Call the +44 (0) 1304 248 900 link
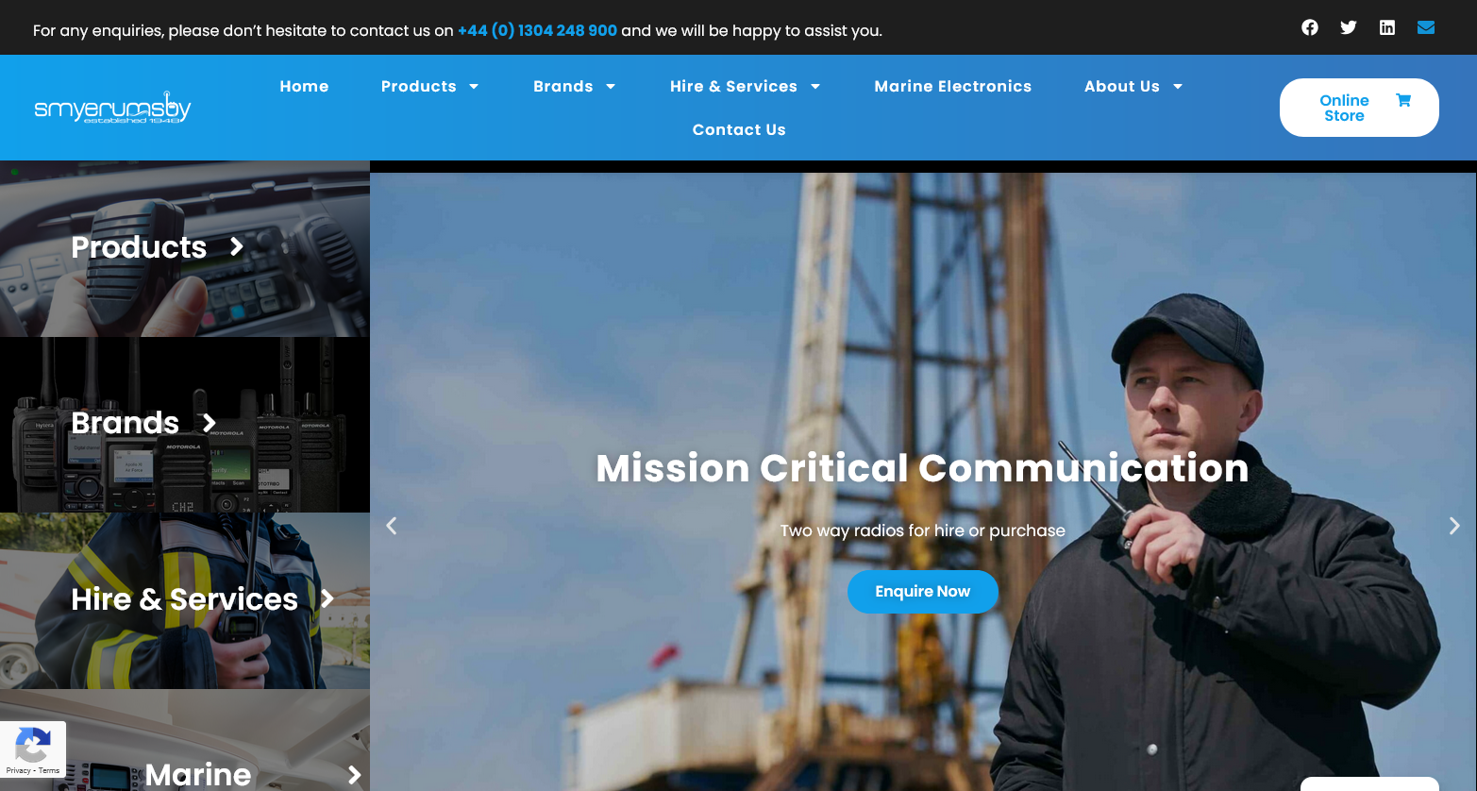The image size is (1477, 791). 537,30
